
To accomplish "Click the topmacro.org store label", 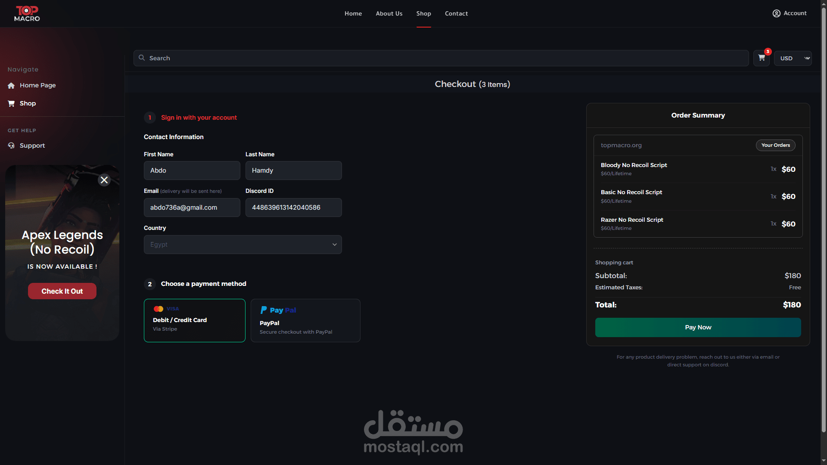I will click(621, 145).
